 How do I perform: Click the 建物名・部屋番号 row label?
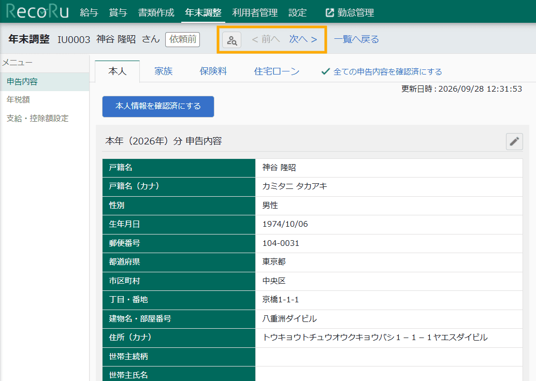pyautogui.click(x=140, y=318)
